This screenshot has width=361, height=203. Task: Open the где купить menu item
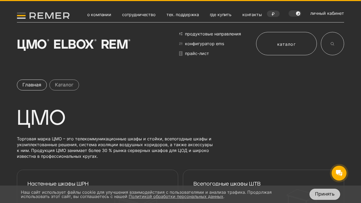[x=221, y=15]
